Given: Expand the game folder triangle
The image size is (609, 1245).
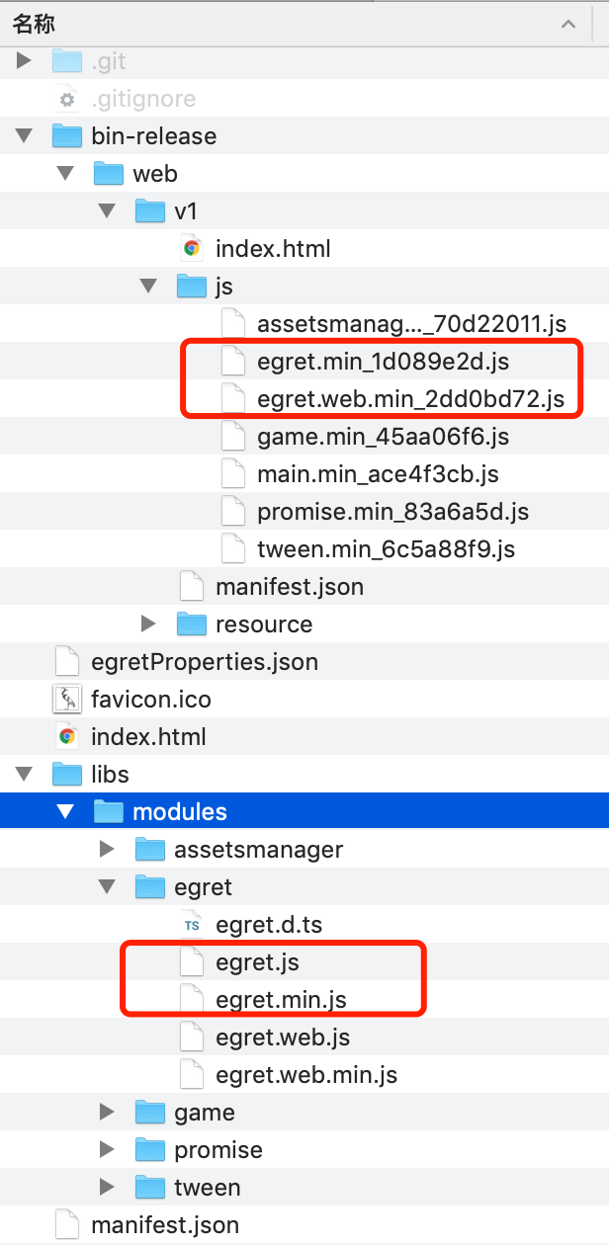Looking at the screenshot, I should coord(108,1113).
